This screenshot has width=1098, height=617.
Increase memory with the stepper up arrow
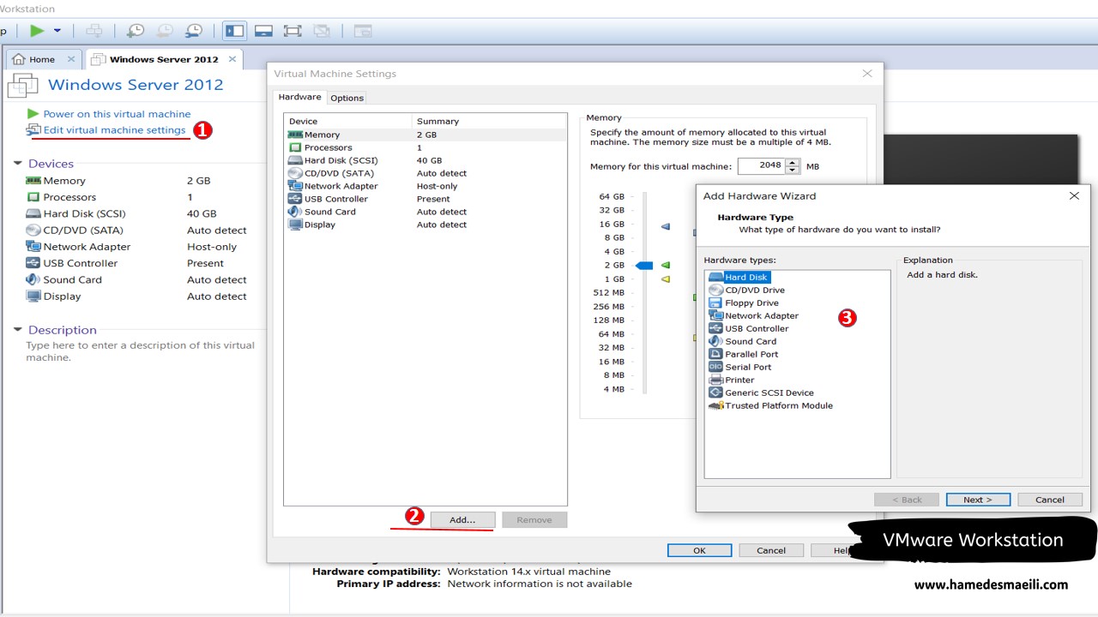tap(793, 162)
